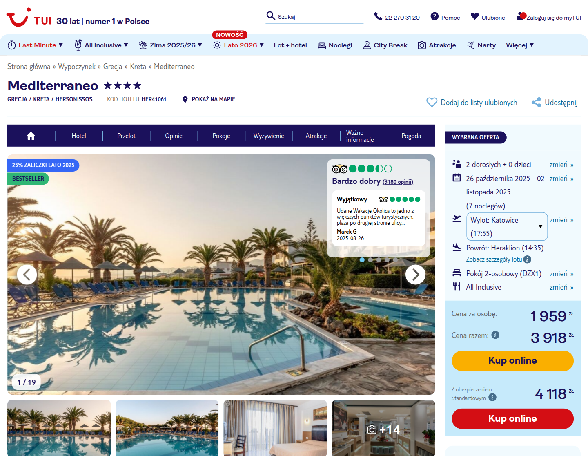Click the search magnifier icon
This screenshot has width=588, height=456.
pos(270,16)
